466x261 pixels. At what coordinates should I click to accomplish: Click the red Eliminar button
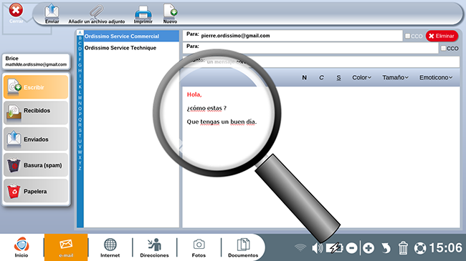pos(442,36)
